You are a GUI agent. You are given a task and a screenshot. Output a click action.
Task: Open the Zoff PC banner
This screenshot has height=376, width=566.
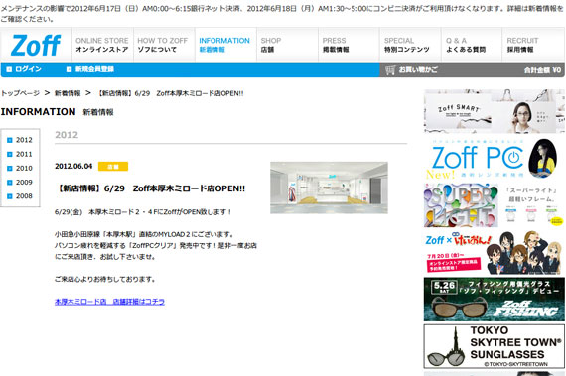(495, 159)
